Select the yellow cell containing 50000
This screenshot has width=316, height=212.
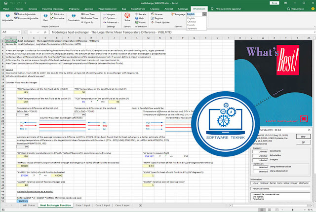point(22,166)
